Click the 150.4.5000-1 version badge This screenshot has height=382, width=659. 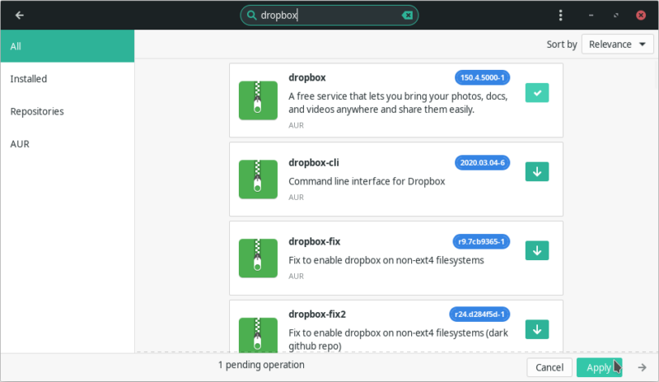(x=482, y=77)
